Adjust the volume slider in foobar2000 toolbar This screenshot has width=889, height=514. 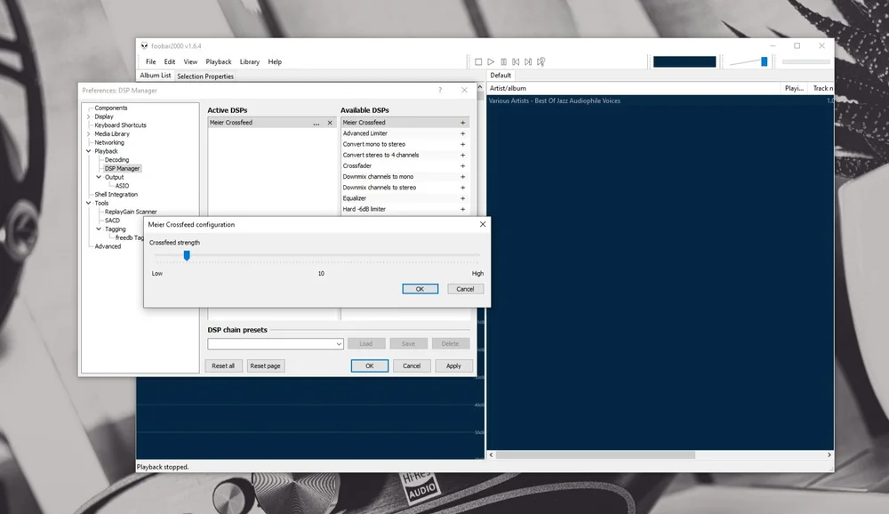click(764, 61)
